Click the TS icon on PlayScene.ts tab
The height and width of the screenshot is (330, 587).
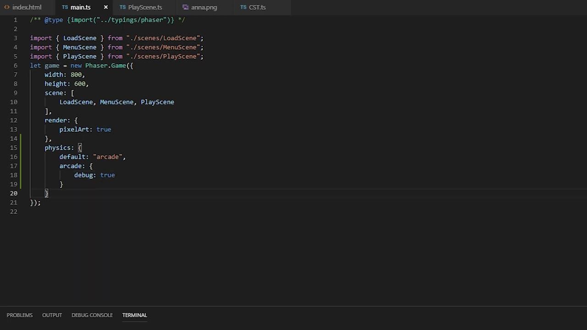coord(122,7)
